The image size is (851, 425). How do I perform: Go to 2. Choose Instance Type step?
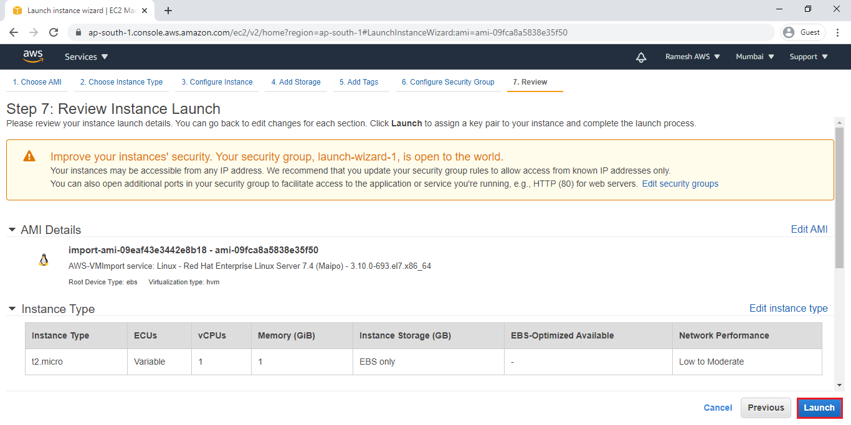(x=121, y=82)
